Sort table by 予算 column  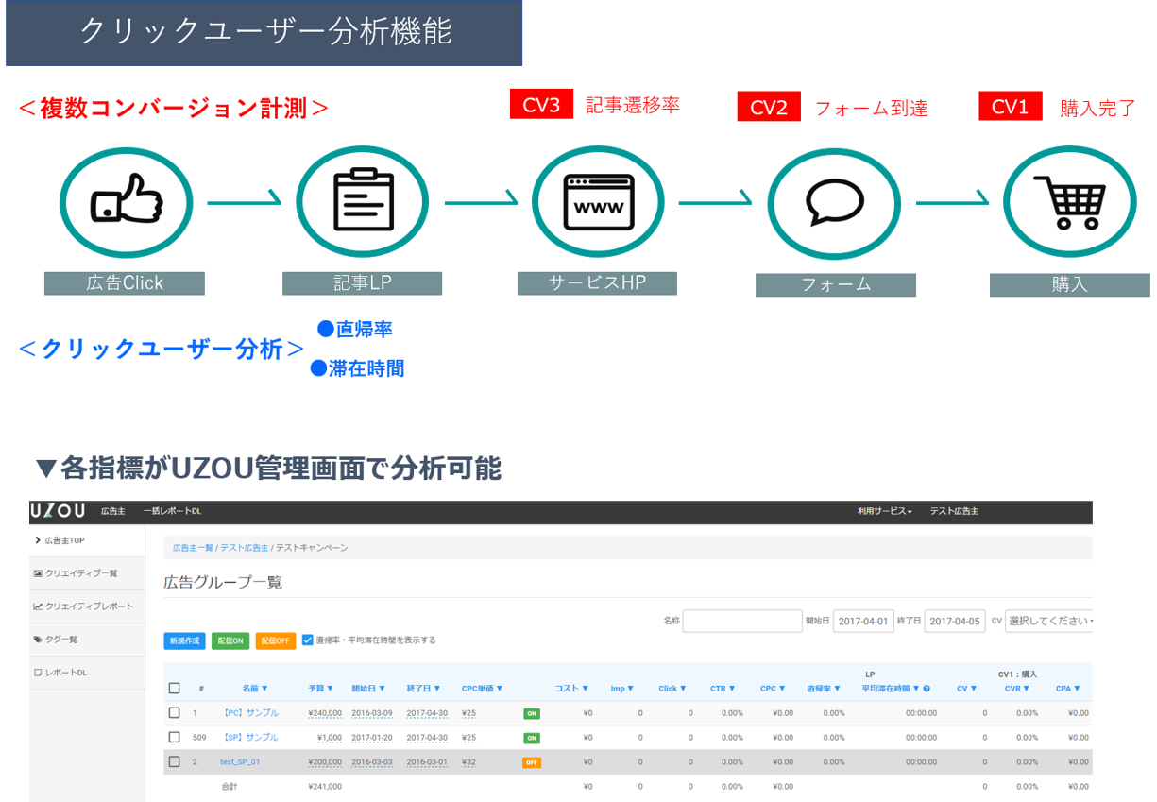click(322, 689)
